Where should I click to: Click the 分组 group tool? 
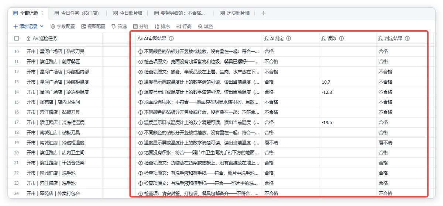tap(141, 27)
